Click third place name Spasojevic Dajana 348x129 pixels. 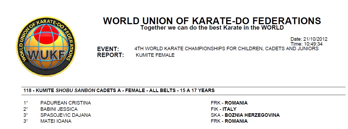[x=66, y=115]
